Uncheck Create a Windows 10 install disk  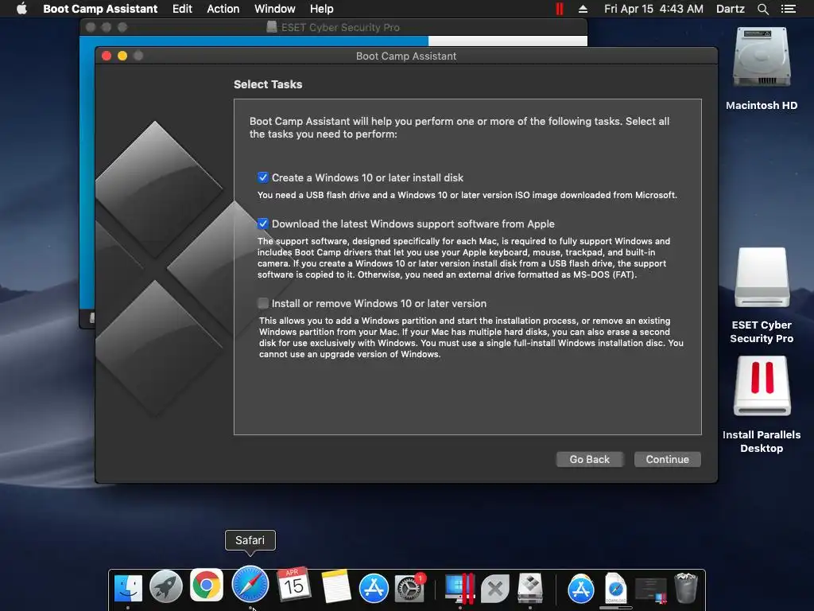[263, 177]
